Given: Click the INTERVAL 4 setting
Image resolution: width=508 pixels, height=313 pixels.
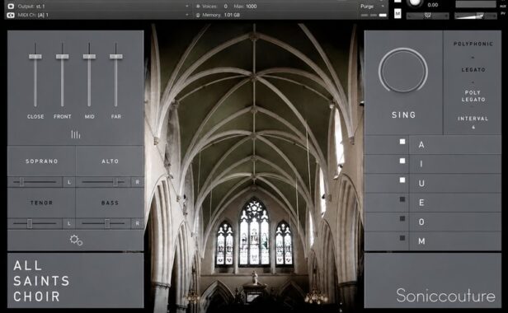Looking at the screenshot, I should pyautogui.click(x=473, y=123).
